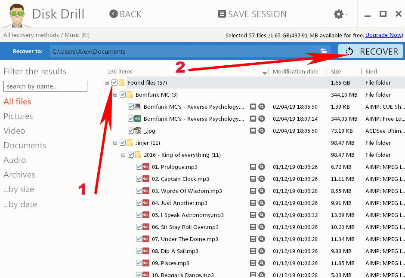The width and height of the screenshot is (405, 278).
Task: Uncheck 07. Under The Dome.mp3 checkbox
Action: (139, 239)
